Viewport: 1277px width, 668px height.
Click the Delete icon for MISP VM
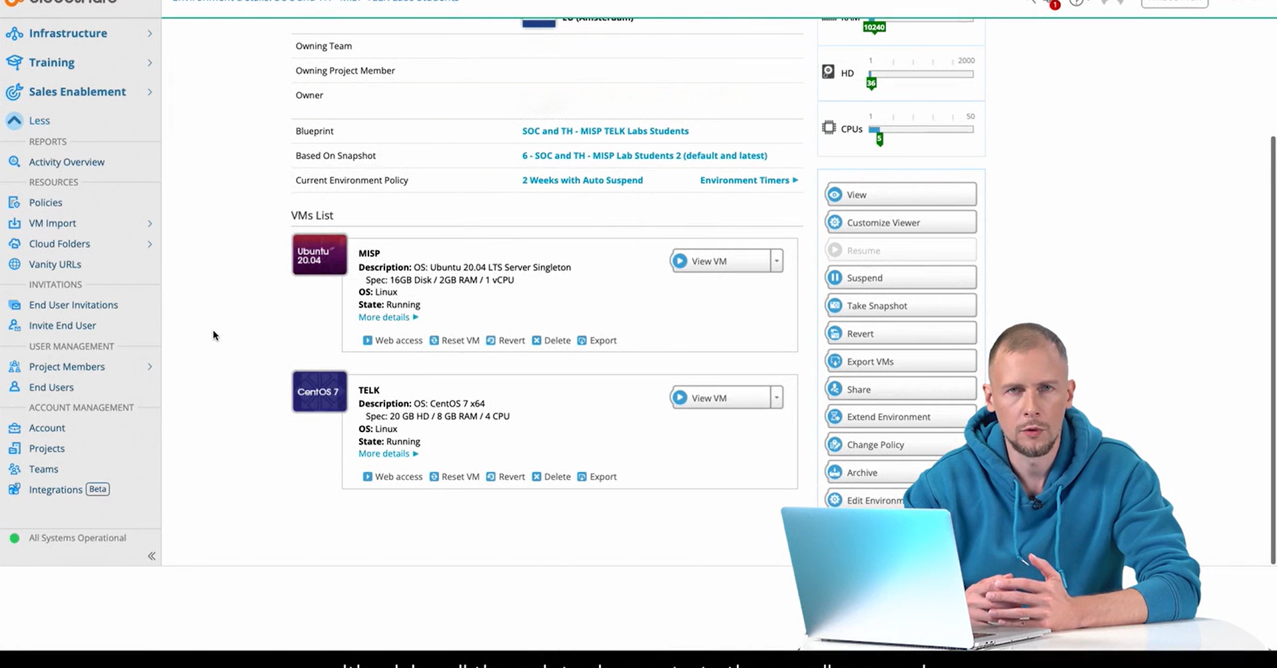[x=537, y=340]
